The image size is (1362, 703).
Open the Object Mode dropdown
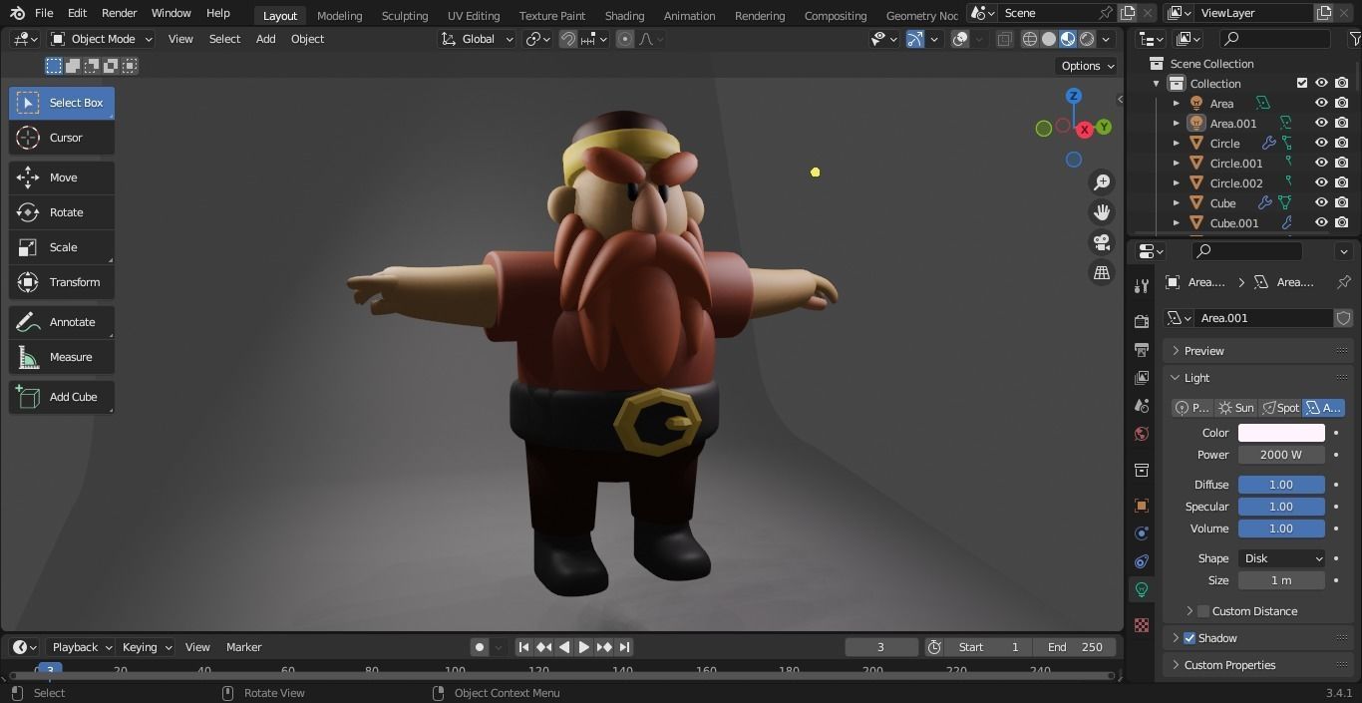[101, 39]
